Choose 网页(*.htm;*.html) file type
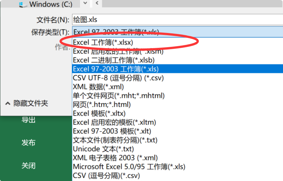 tap(178, 104)
